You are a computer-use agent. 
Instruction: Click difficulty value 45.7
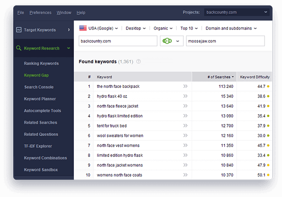pyautogui.click(x=261, y=145)
